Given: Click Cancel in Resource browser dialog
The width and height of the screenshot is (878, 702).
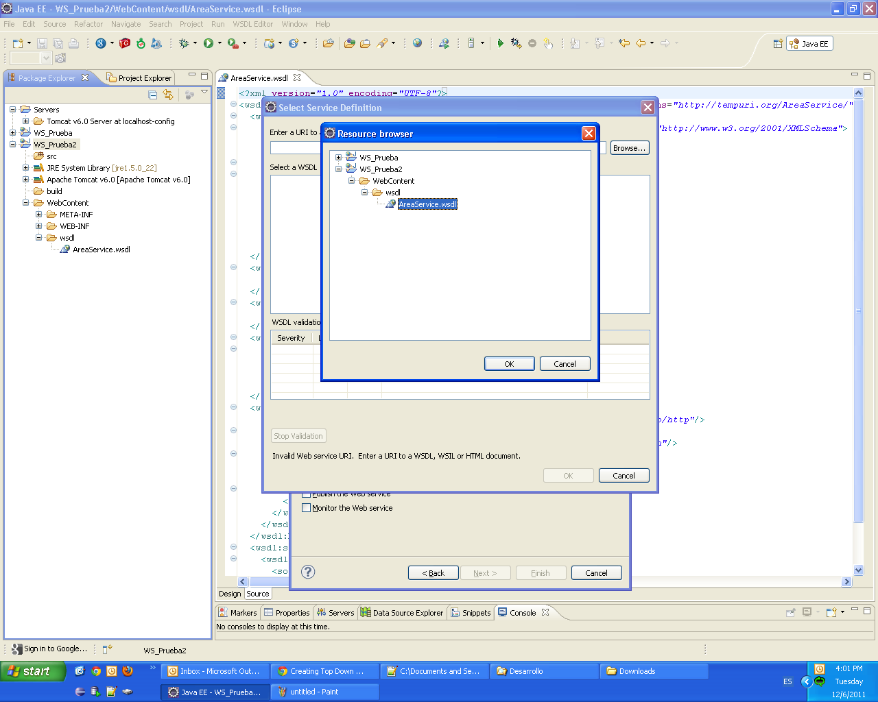Looking at the screenshot, I should 565,364.
